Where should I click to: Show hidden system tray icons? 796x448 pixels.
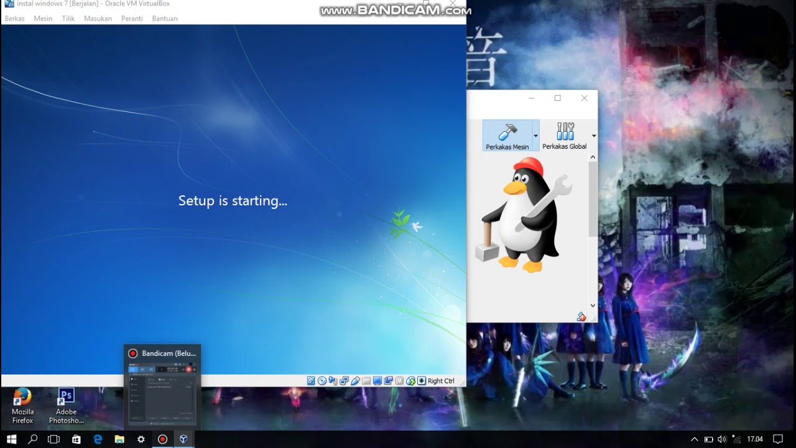695,439
